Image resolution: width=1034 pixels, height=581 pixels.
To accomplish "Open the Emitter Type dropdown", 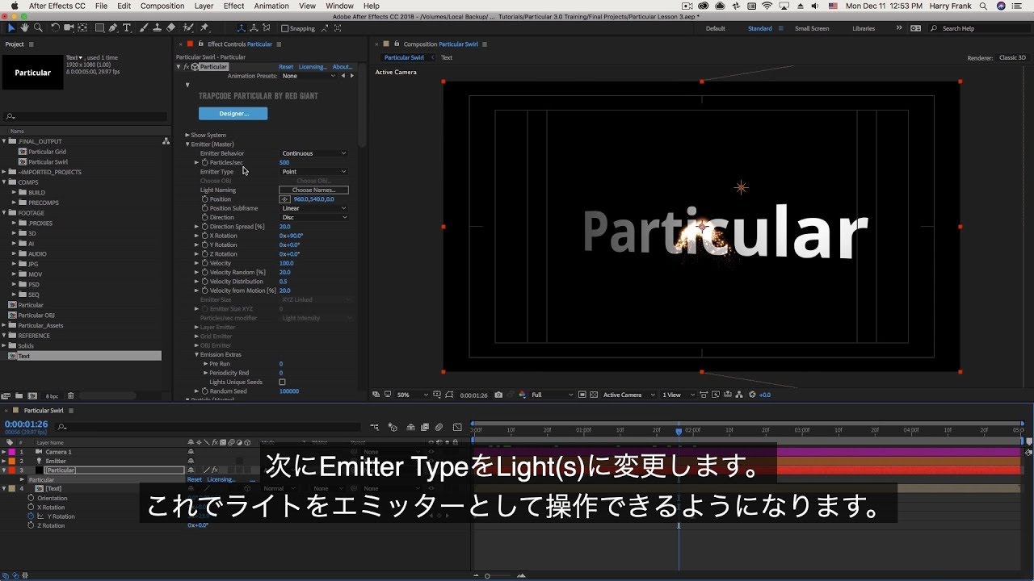I will (313, 172).
